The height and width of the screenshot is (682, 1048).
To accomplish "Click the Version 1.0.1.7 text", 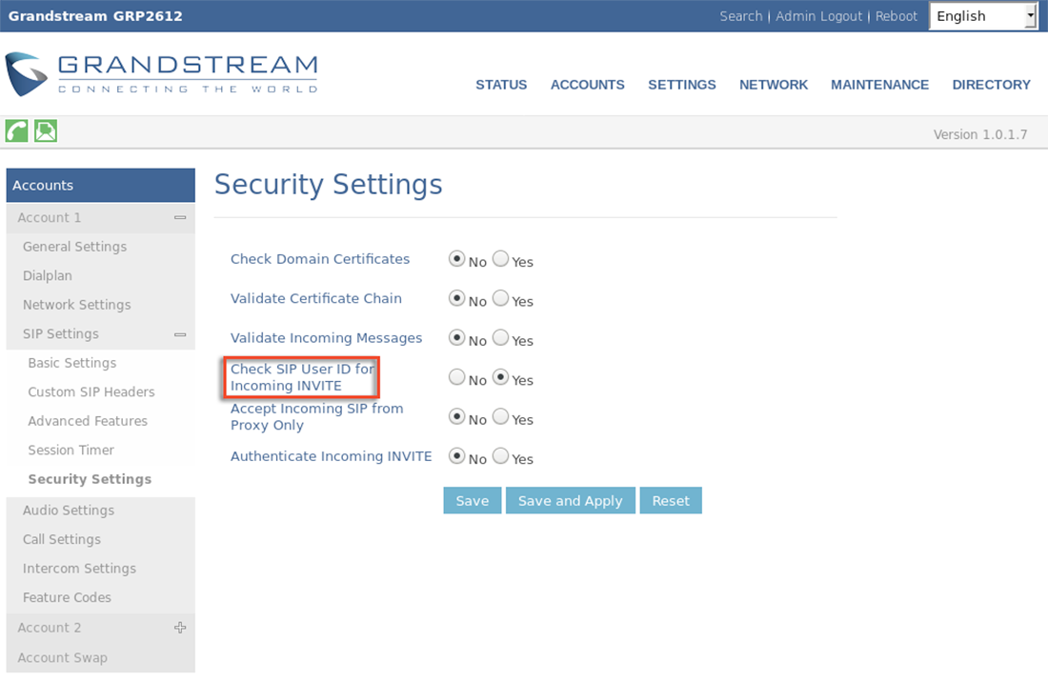I will coord(979,134).
